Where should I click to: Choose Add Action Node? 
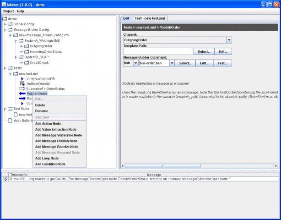pyautogui.click(x=59, y=124)
